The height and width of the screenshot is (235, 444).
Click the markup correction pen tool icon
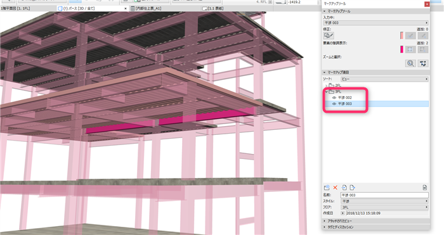(329, 35)
